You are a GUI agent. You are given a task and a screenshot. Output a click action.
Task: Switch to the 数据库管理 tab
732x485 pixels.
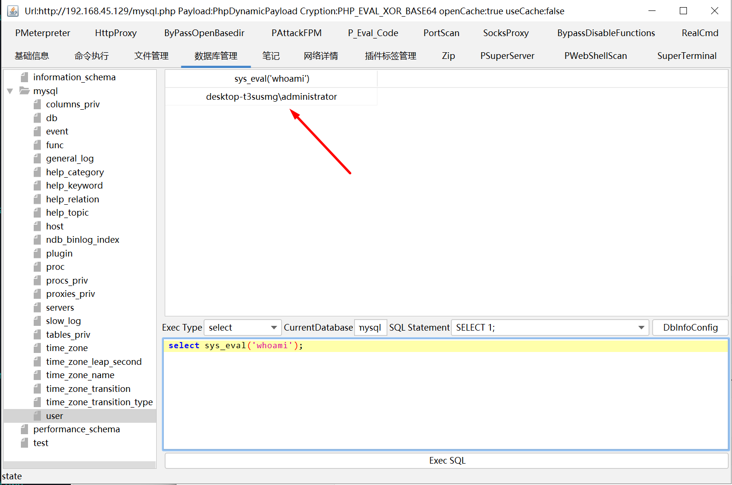click(x=216, y=56)
